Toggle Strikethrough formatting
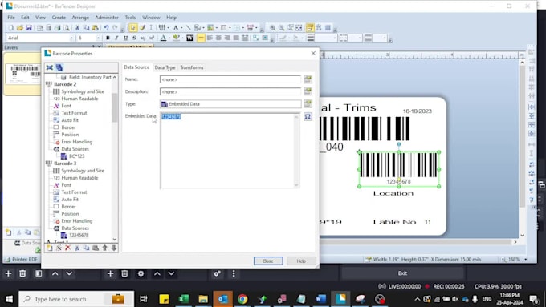Viewport: 546px width, 307px height. coord(134,38)
